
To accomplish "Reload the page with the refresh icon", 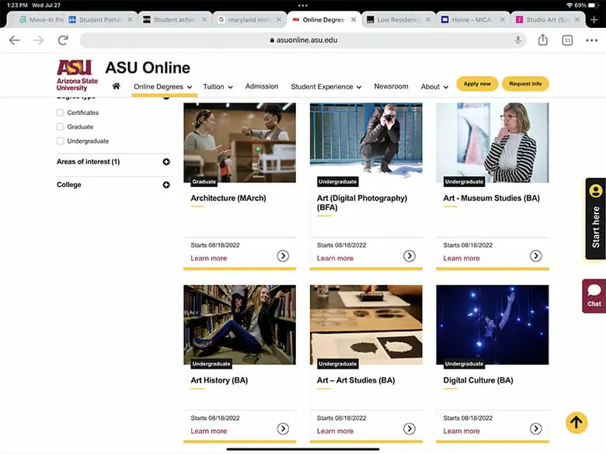I will point(63,40).
